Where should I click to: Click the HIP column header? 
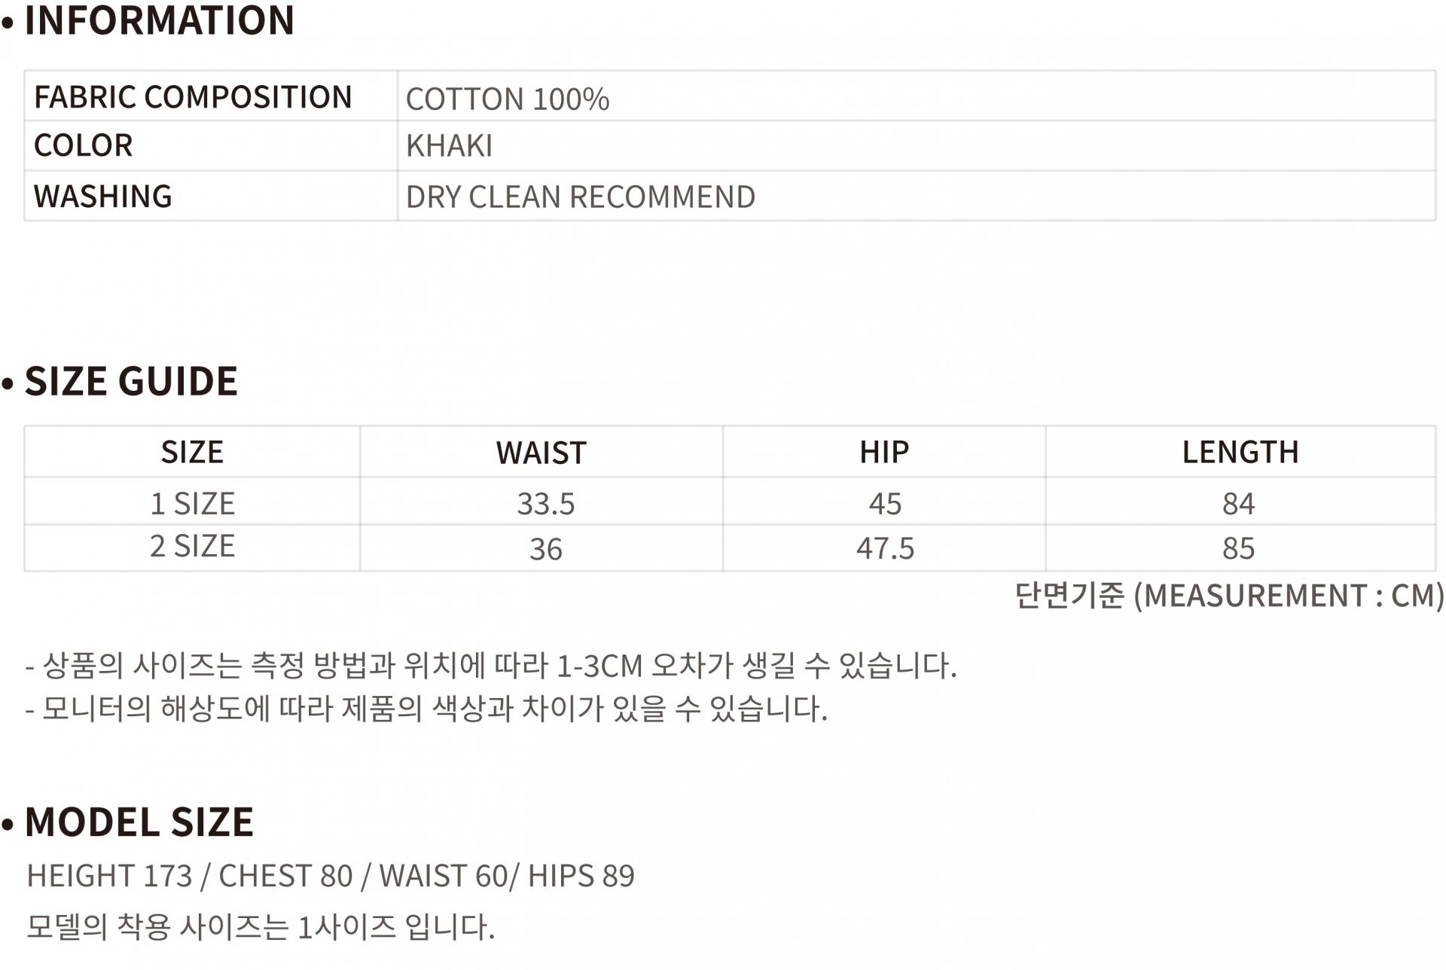(884, 452)
